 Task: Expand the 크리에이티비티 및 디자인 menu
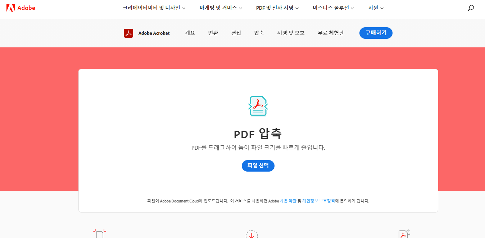click(x=154, y=8)
